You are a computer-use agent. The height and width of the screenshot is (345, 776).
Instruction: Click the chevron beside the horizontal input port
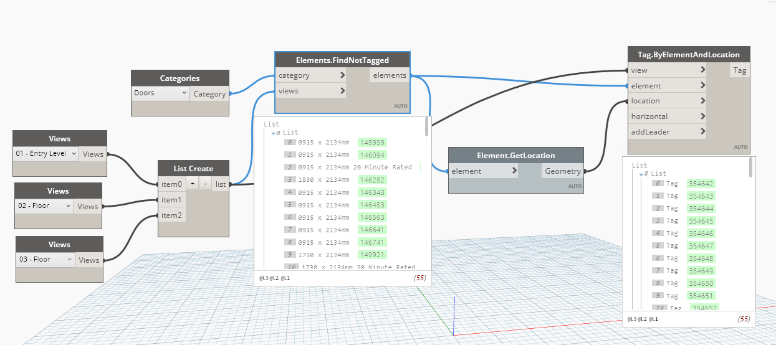click(702, 116)
